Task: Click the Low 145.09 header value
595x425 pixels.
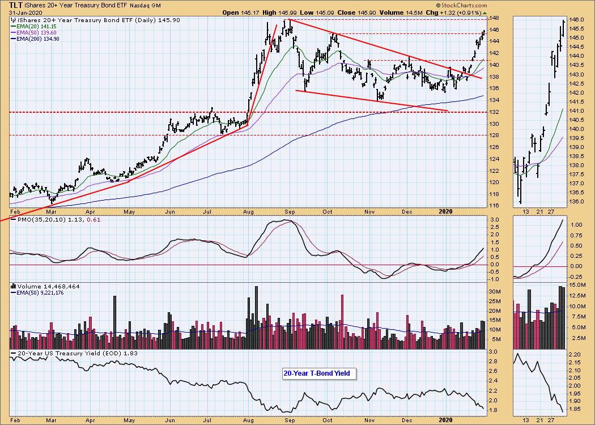Action: point(316,12)
